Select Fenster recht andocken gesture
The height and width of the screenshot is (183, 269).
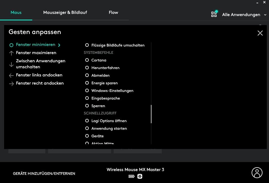40,83
